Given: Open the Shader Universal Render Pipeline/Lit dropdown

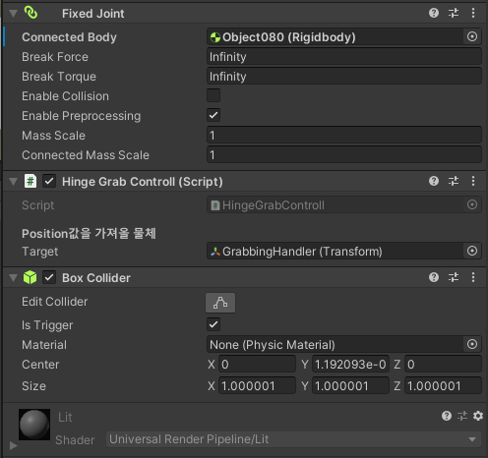Looking at the screenshot, I should click(x=293, y=439).
